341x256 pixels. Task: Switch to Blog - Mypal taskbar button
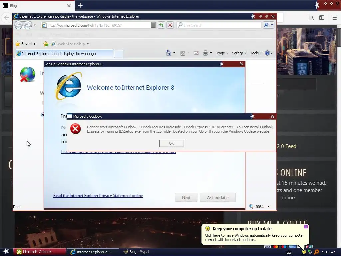pyautogui.click(x=136, y=252)
